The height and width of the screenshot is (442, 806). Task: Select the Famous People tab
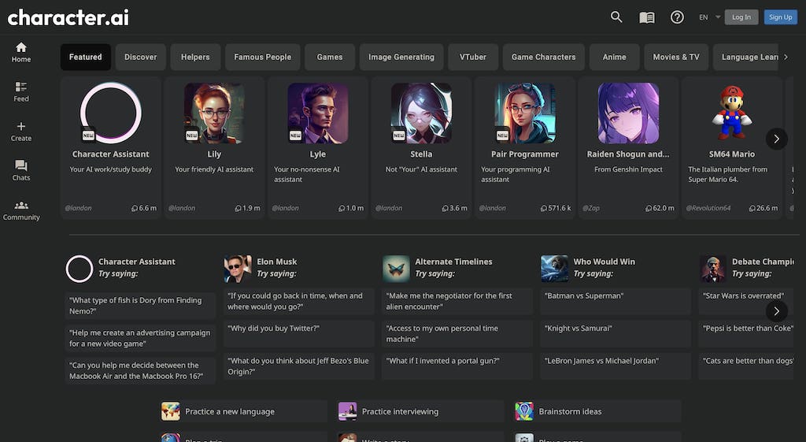click(x=262, y=58)
